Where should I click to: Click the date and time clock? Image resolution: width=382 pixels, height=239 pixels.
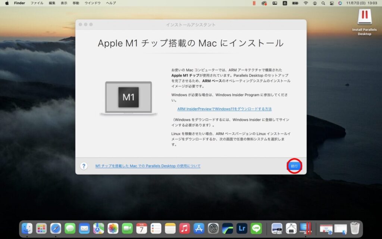(x=362, y=3)
